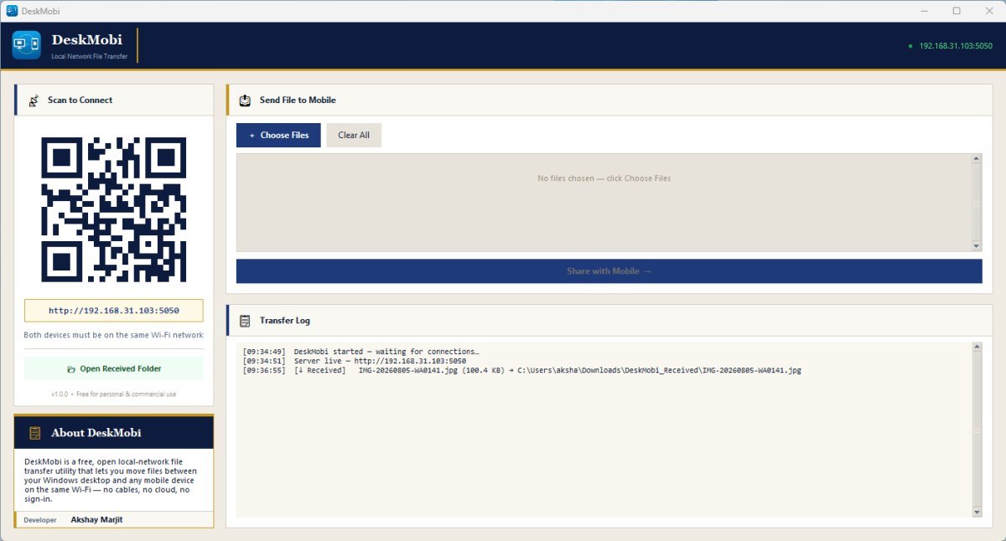Screen dimensions: 1006x541
Task: Click the Scan to Connect satellite icon
Action: click(x=34, y=100)
